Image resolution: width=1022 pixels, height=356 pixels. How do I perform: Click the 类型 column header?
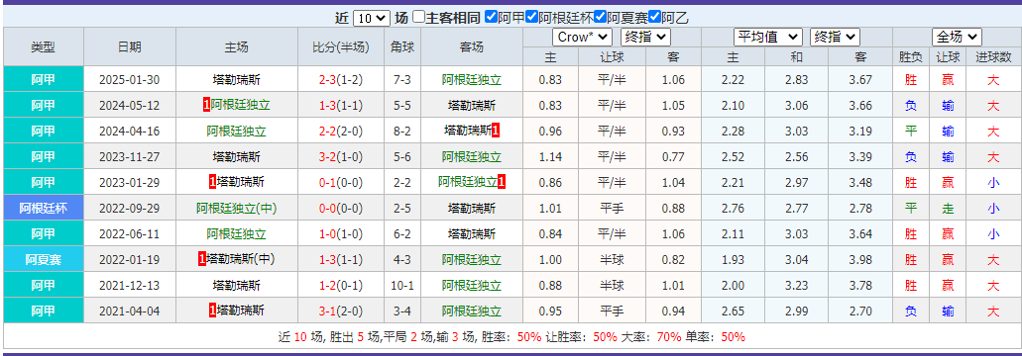pos(43,46)
